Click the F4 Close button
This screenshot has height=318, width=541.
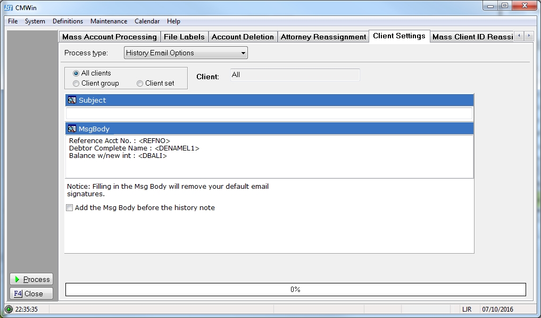click(31, 294)
